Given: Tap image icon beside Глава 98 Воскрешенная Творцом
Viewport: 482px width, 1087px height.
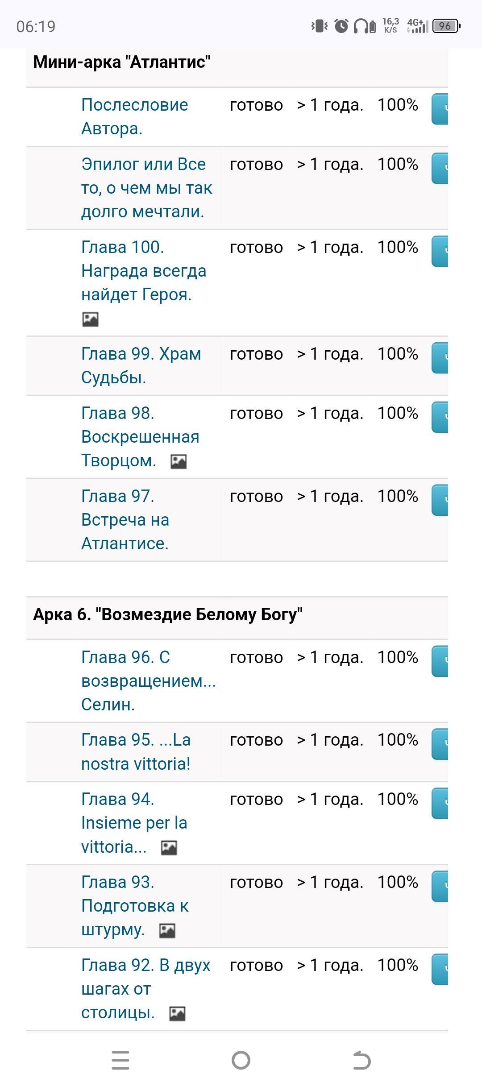Looking at the screenshot, I should (179, 461).
